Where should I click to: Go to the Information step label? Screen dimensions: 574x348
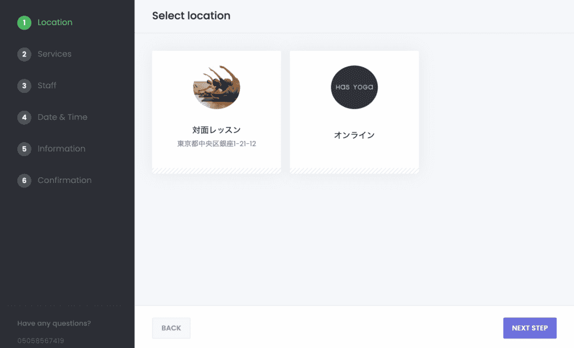62,149
